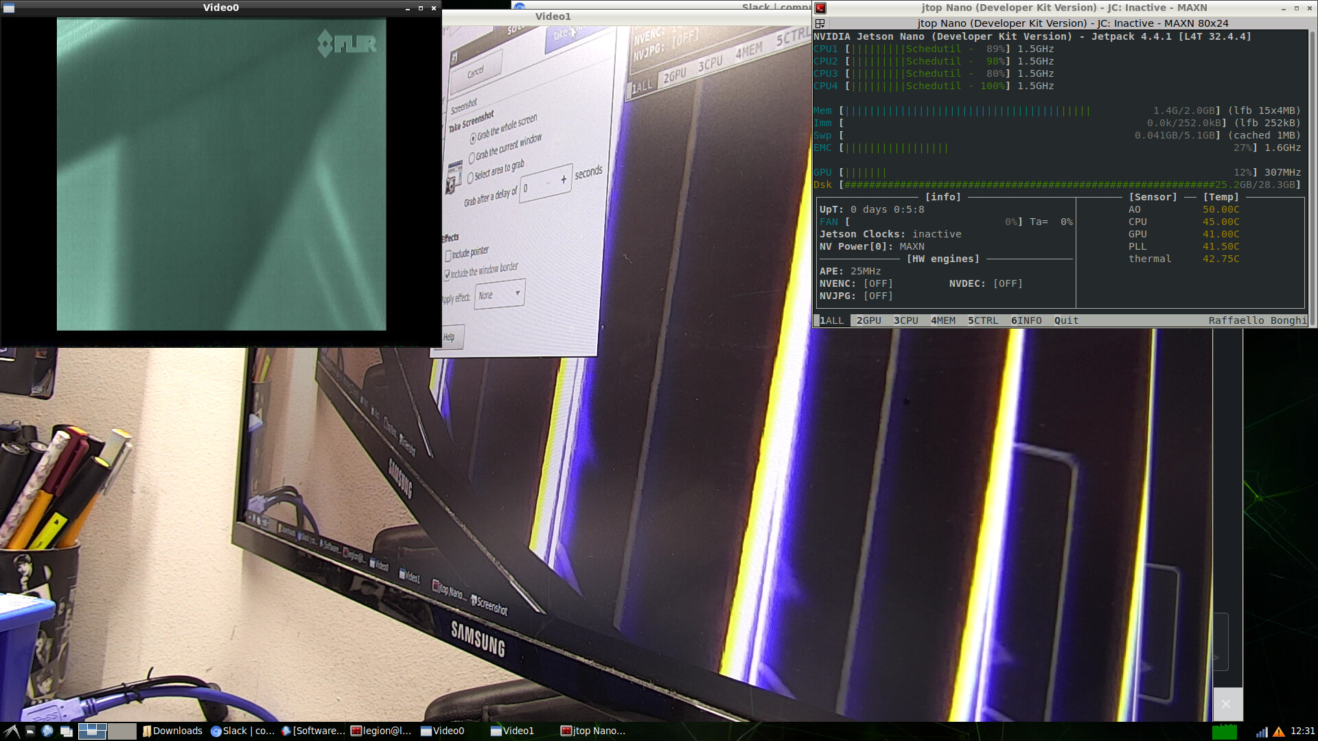Click the 'NVDEC: [OFF]' entry
Viewport: 1318px width, 741px height.
click(986, 284)
